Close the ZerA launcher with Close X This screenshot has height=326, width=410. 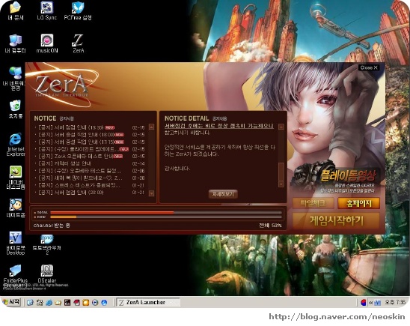(369, 67)
